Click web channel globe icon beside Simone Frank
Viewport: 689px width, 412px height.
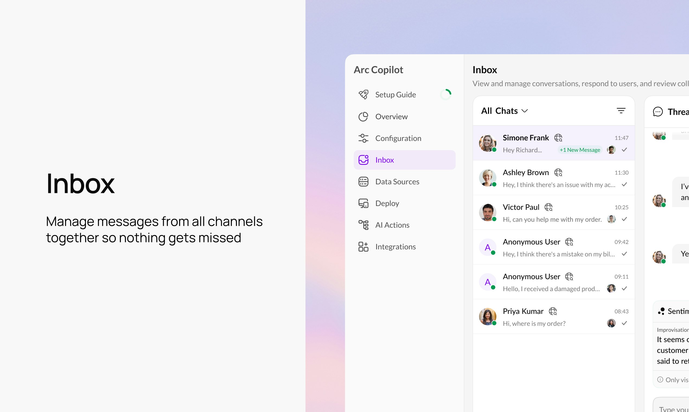pyautogui.click(x=558, y=138)
